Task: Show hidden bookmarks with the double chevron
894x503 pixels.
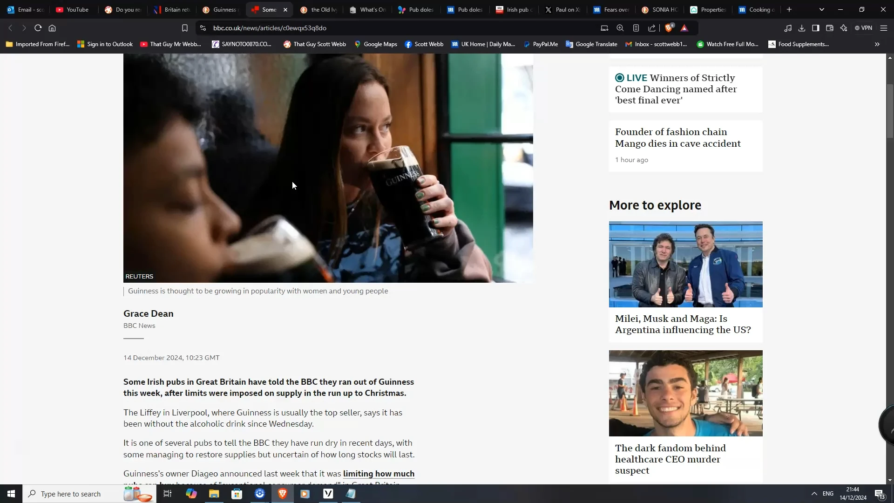Action: coord(877,44)
